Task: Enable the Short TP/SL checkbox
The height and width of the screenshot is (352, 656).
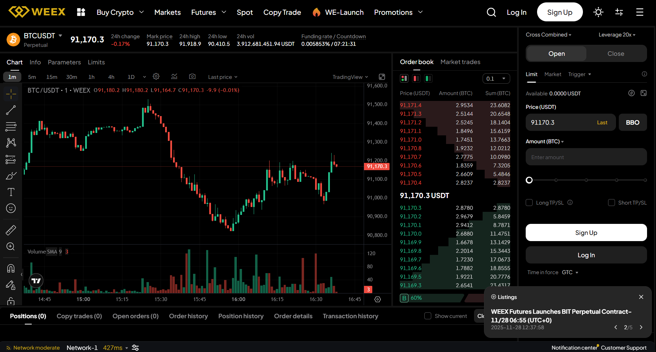Action: (612, 203)
